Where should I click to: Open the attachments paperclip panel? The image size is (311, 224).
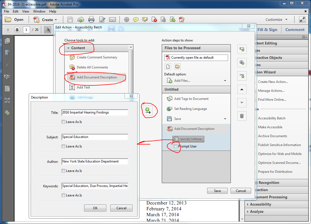[x=7, y=65]
